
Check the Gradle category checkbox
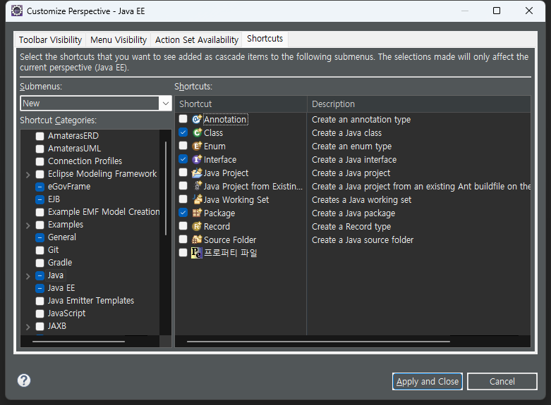(40, 263)
